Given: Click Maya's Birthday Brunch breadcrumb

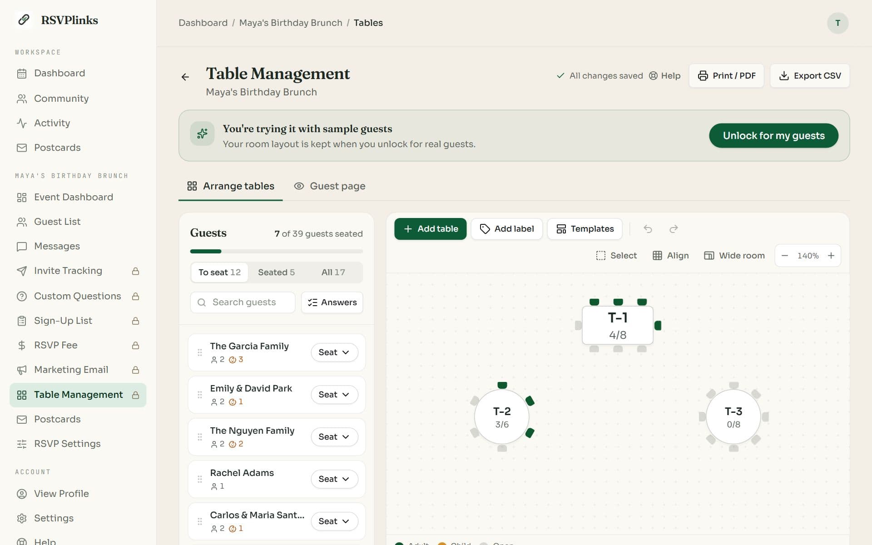Looking at the screenshot, I should tap(291, 23).
